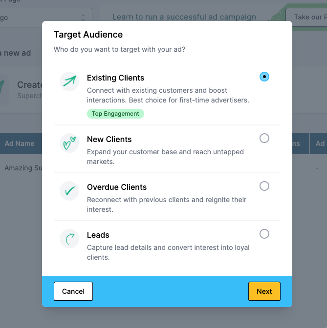
Task: Click the Leads description text
Action: (168, 252)
